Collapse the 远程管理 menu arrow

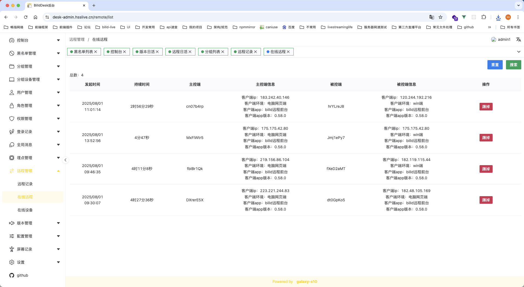click(58, 171)
